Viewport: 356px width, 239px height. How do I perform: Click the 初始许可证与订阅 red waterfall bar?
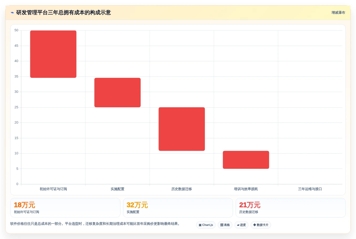(x=53, y=54)
